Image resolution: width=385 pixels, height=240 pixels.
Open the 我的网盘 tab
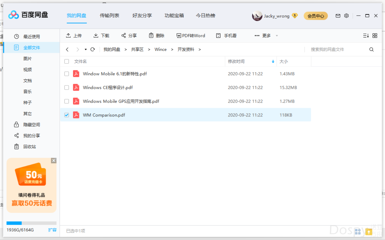click(x=77, y=16)
